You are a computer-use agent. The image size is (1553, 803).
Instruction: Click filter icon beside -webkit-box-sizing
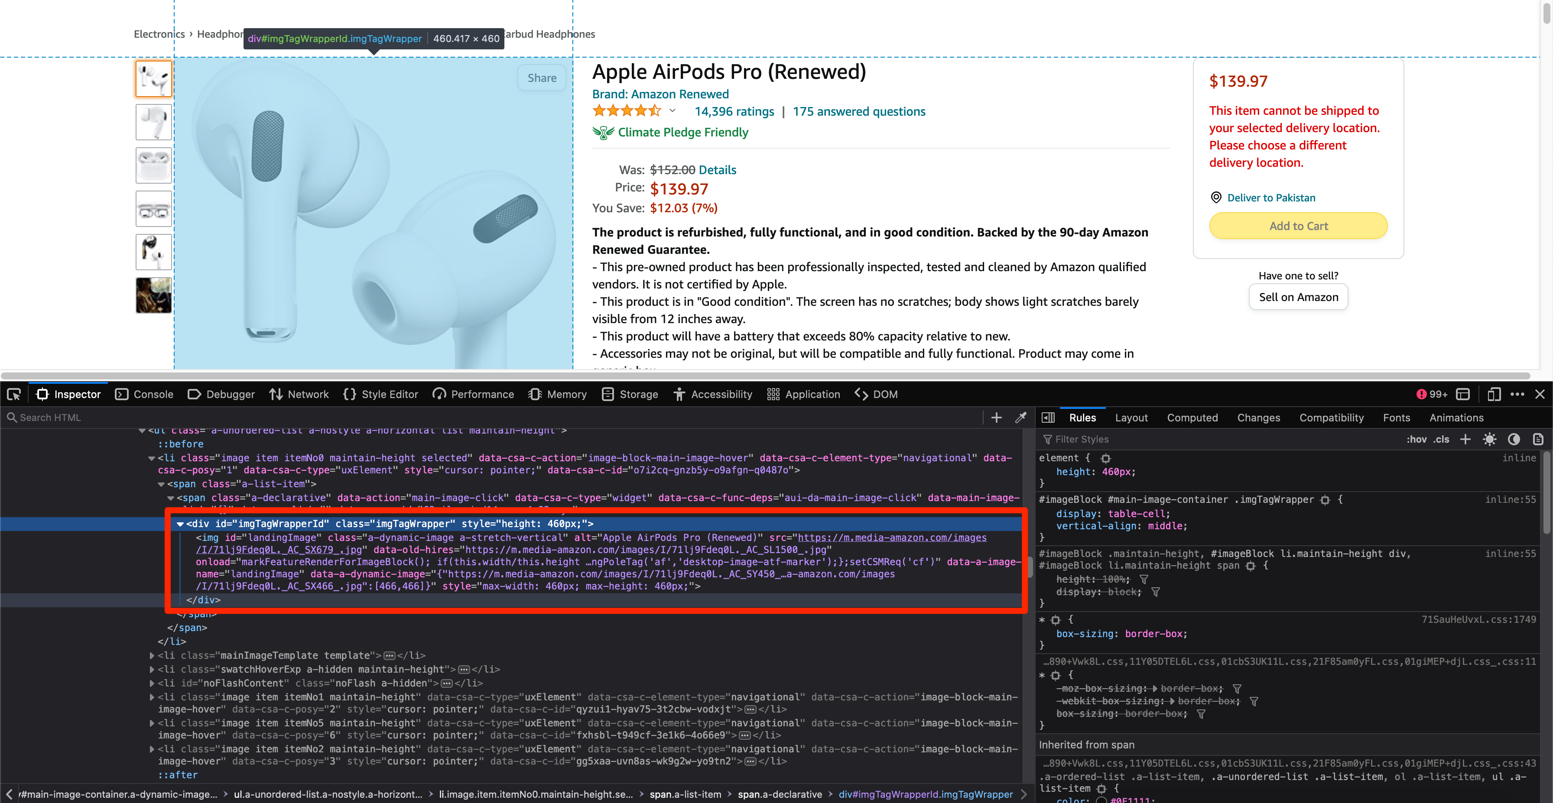tap(1254, 701)
